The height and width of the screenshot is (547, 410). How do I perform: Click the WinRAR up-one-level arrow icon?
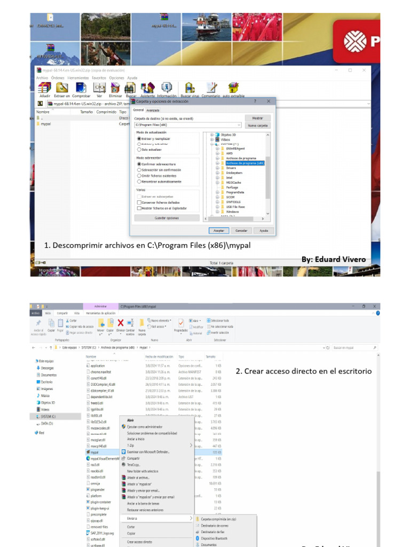(x=40, y=104)
